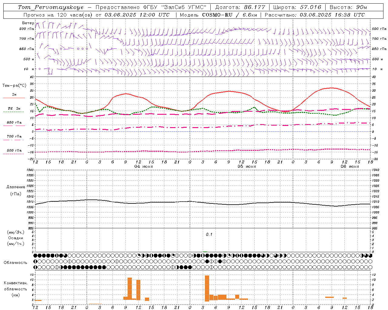Click the '04 июня' date label
Image resolution: width=388 pixels, height=310 pixels.
(144, 167)
